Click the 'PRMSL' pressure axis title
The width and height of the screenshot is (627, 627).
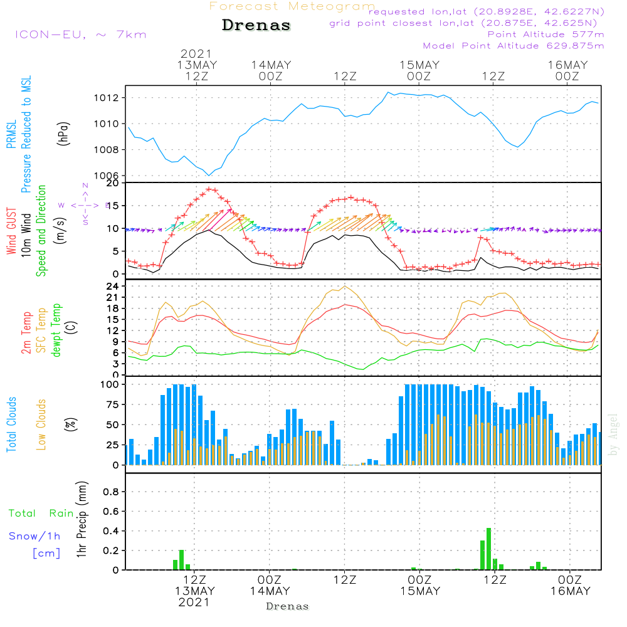[11, 134]
